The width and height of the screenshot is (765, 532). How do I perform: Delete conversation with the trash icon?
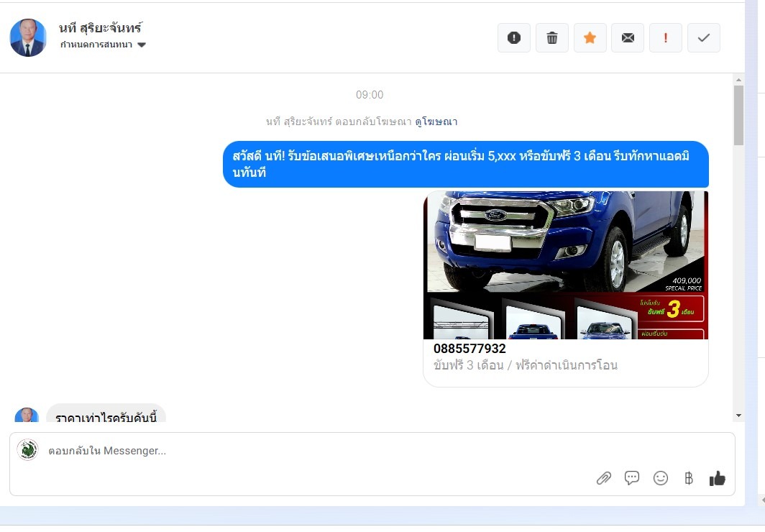tap(551, 37)
